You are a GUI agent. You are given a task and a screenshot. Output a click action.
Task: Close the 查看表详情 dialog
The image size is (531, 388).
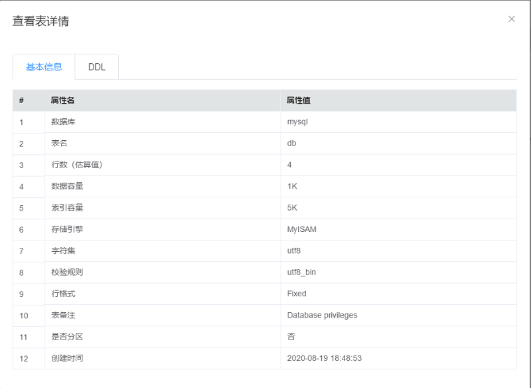(512, 19)
